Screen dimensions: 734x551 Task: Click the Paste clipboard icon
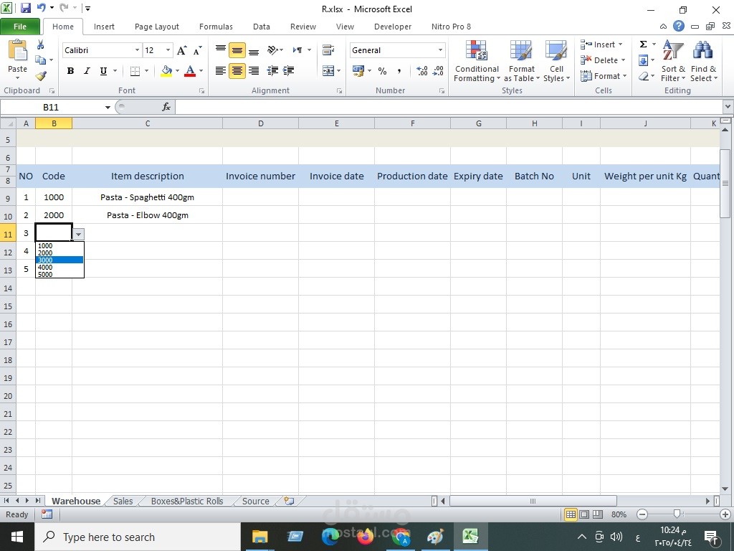(18, 51)
